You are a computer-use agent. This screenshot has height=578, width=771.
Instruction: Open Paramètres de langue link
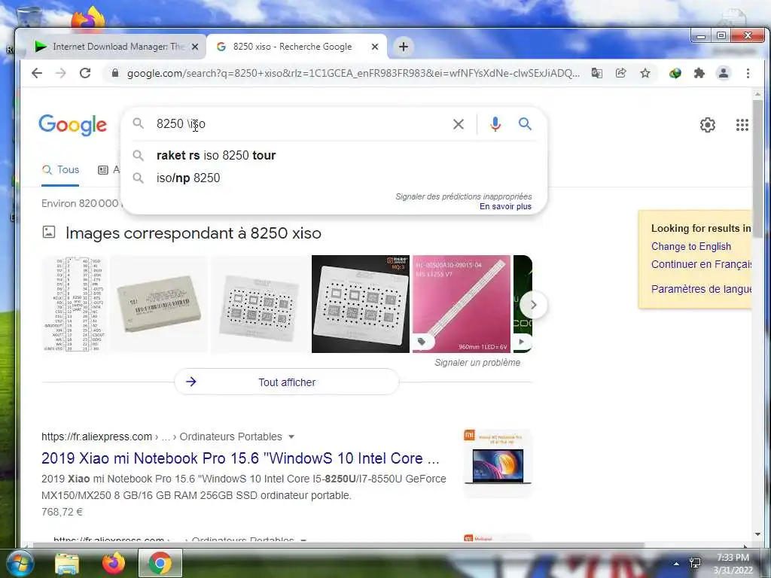point(701,288)
